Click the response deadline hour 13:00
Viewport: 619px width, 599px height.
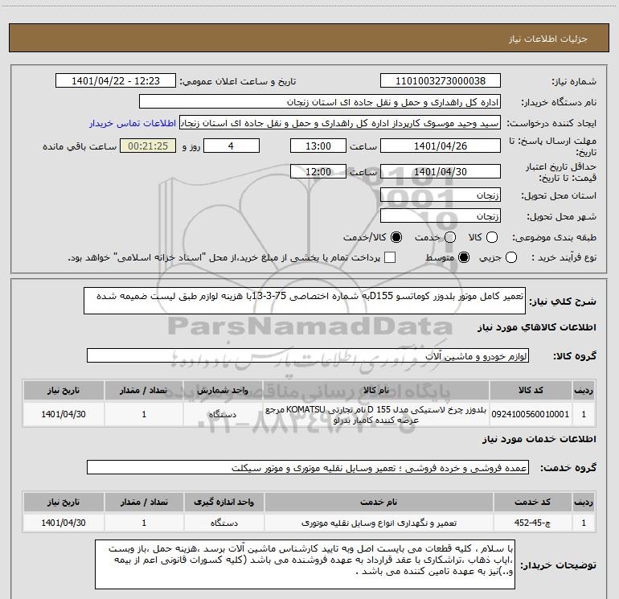point(318,146)
